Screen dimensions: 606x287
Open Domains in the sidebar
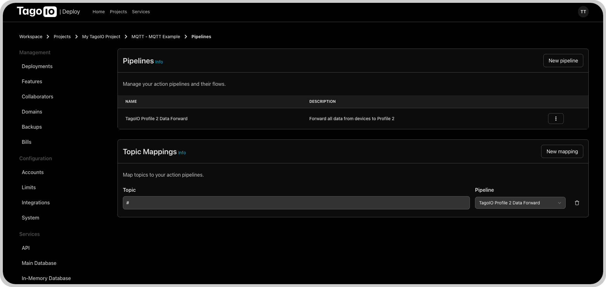coord(32,112)
